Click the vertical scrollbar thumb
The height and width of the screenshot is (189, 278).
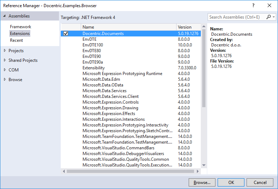coord(204,68)
